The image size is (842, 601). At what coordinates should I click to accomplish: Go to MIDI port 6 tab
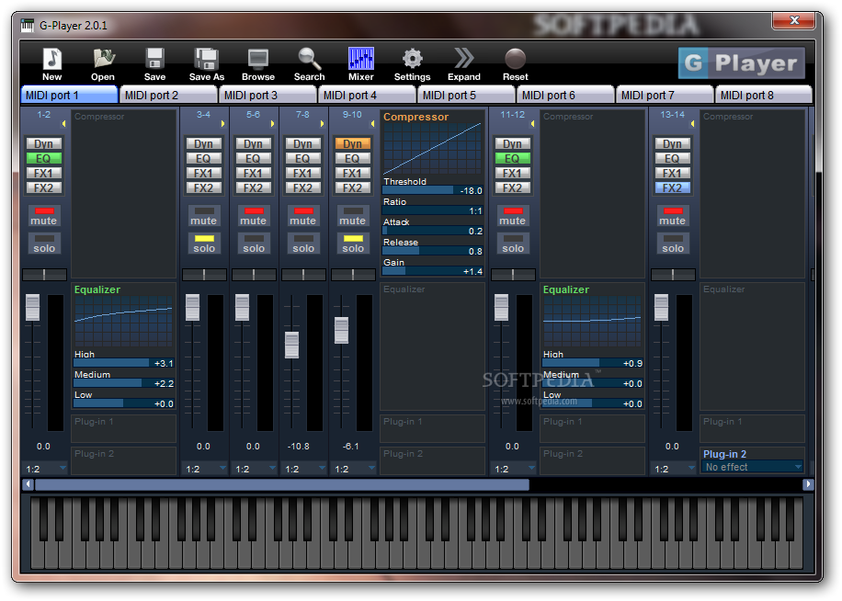tap(566, 95)
